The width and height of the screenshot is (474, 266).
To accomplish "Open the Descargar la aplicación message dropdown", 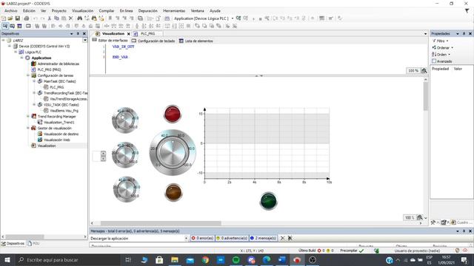I will pos(186,238).
